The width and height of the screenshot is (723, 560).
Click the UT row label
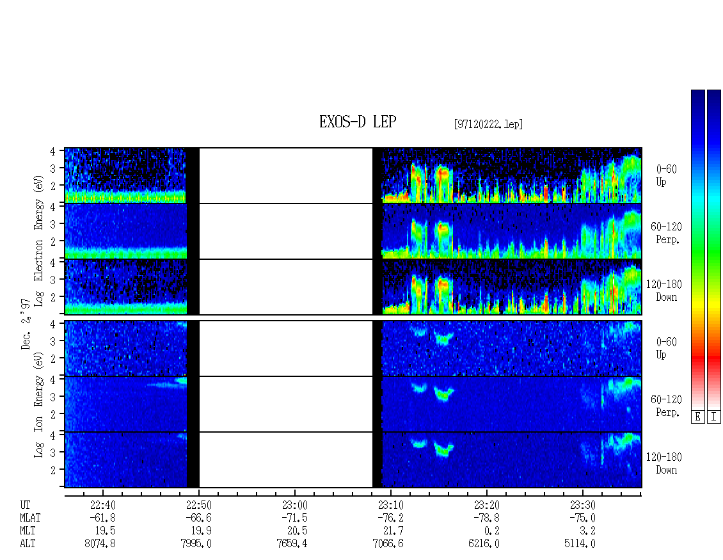point(25,505)
